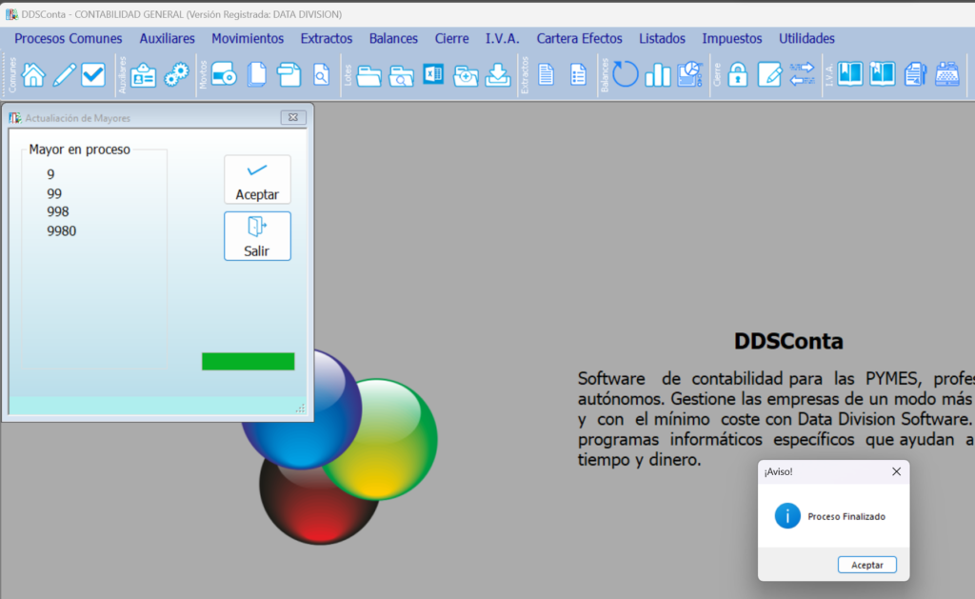
Task: Select the '9980' entry in Mayor en proceso
Action: coord(62,231)
